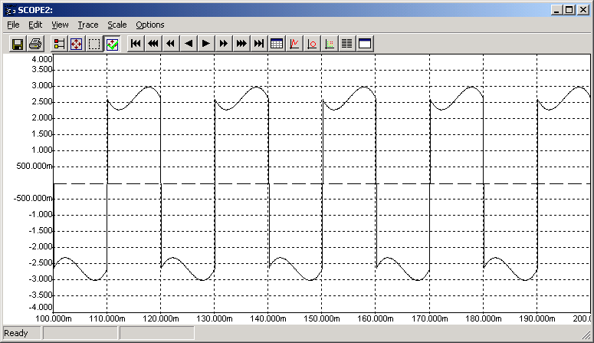Click the window resize grip at bottom-right corner
The height and width of the screenshot is (343, 594).
(x=586, y=335)
